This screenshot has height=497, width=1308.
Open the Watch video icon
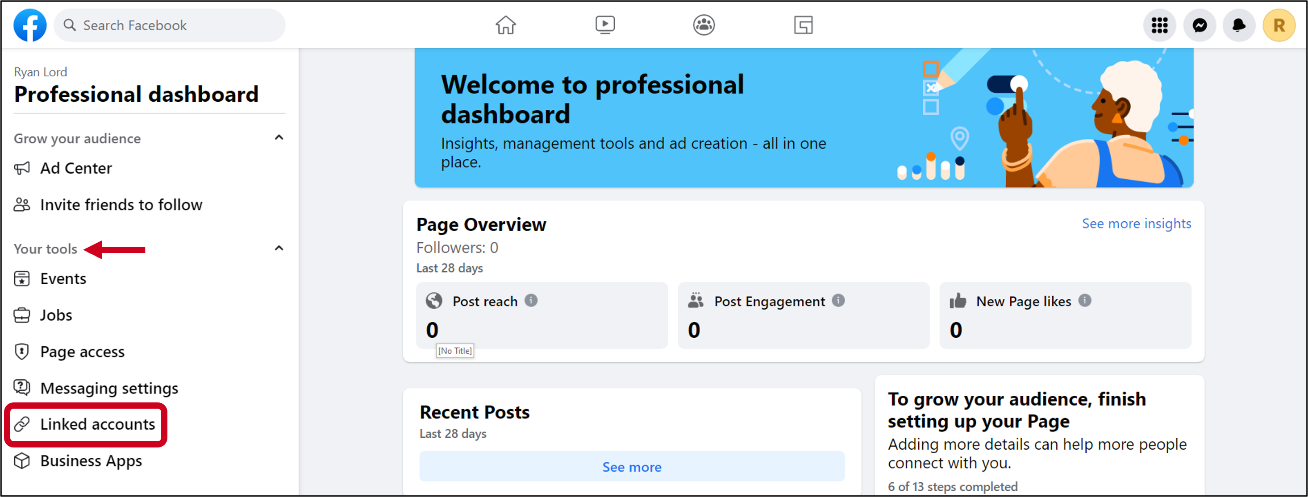pos(605,25)
